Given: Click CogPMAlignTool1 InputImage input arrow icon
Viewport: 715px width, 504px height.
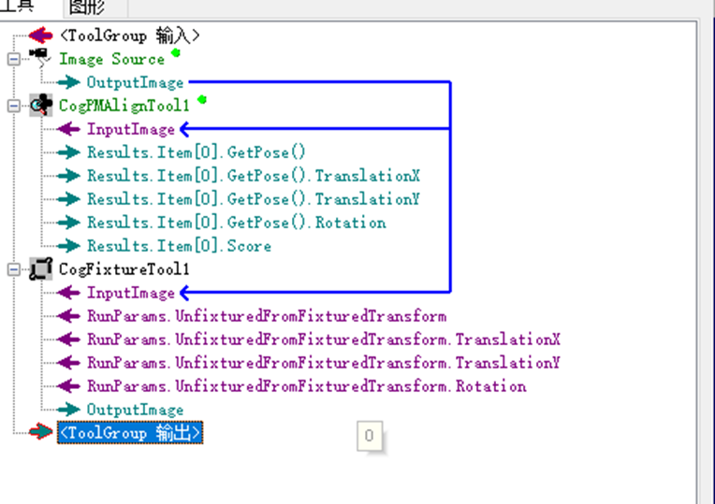Looking at the screenshot, I should point(69,129).
